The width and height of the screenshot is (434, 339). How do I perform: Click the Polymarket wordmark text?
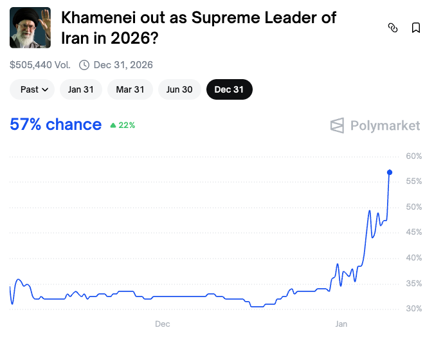point(385,125)
